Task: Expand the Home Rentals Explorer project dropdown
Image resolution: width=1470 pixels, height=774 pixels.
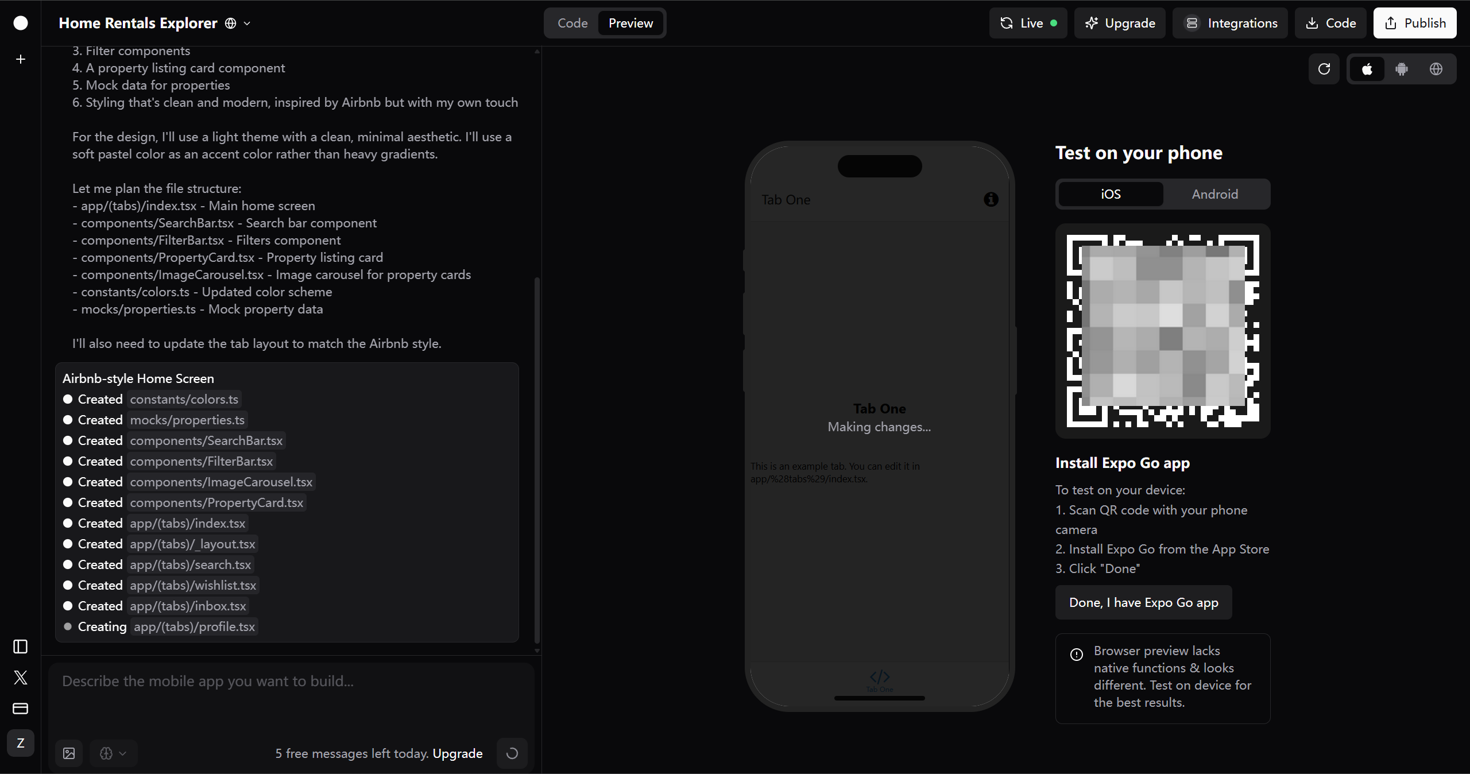Action: pyautogui.click(x=247, y=24)
